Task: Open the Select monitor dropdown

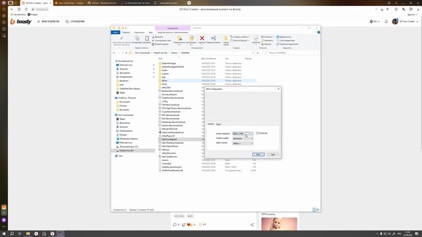Action: [243, 144]
